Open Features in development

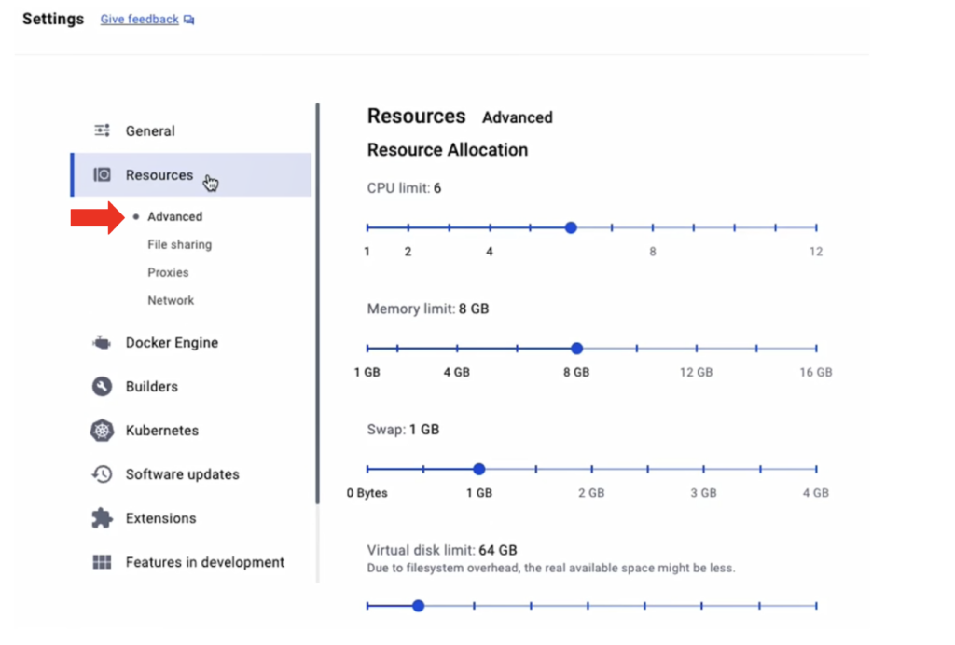pos(204,561)
